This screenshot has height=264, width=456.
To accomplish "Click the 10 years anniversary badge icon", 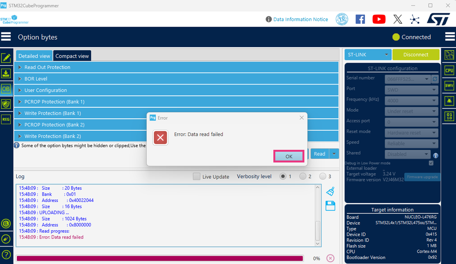I will 342,19.
